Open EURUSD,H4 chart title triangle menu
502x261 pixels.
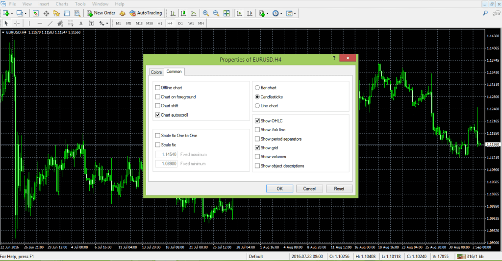[x=3, y=32]
